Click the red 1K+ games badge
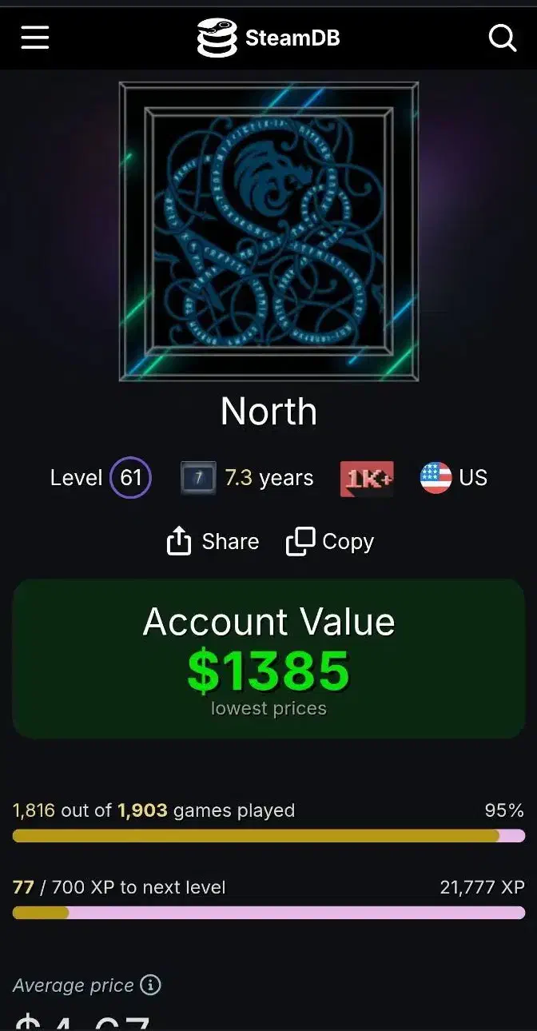Image resolution: width=537 pixels, height=1031 pixels. tap(367, 478)
